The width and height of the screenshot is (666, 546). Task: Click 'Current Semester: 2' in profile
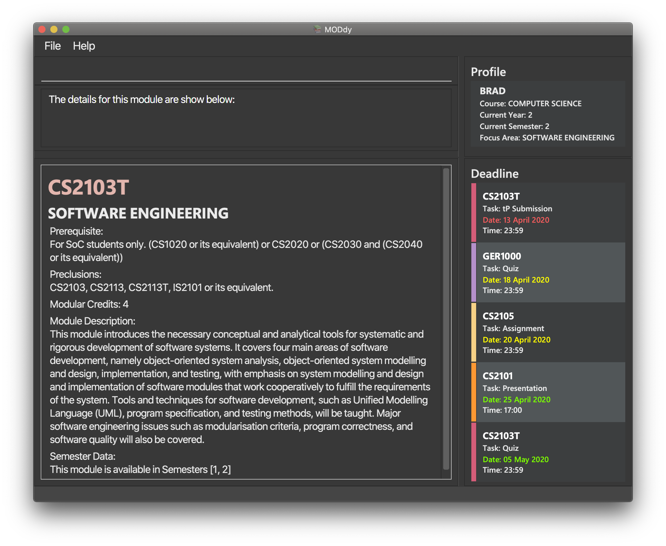tap(514, 126)
